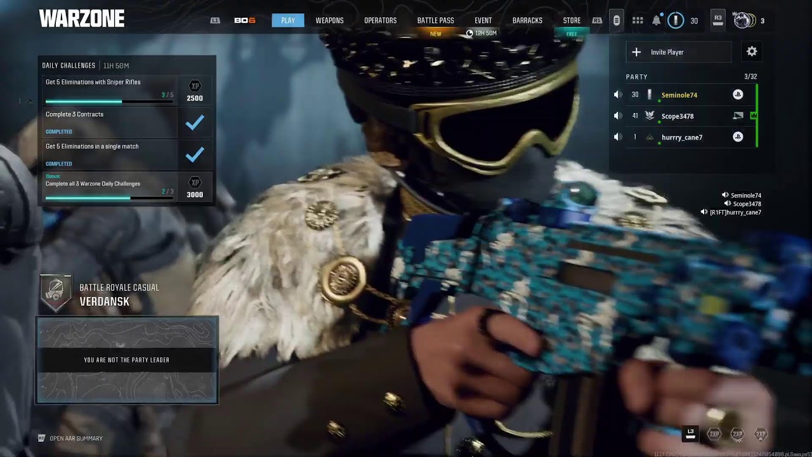Open party settings gear icon
Image resolution: width=812 pixels, height=457 pixels.
coord(752,51)
